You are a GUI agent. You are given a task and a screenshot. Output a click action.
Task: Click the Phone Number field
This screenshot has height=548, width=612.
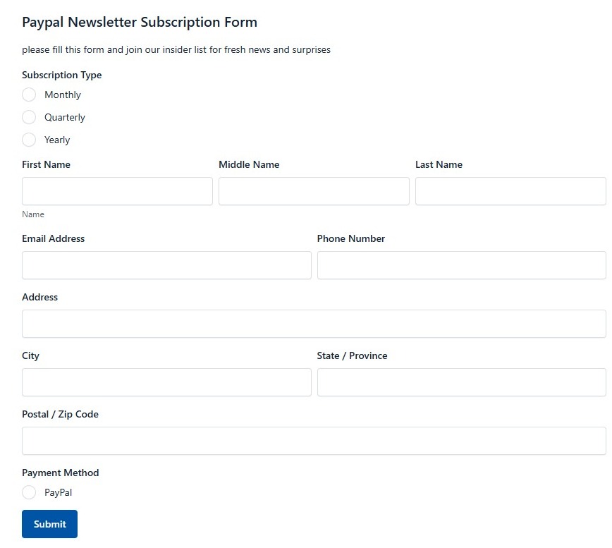click(462, 265)
